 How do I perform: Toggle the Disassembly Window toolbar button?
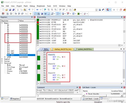pyautogui.click(x=39, y=14)
